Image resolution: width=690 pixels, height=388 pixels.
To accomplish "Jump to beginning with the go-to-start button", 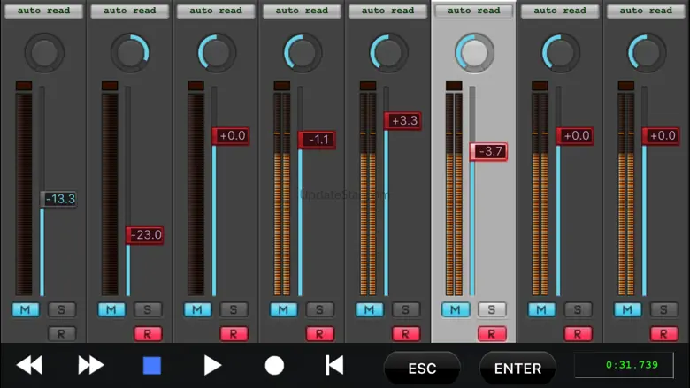I will tap(334, 365).
